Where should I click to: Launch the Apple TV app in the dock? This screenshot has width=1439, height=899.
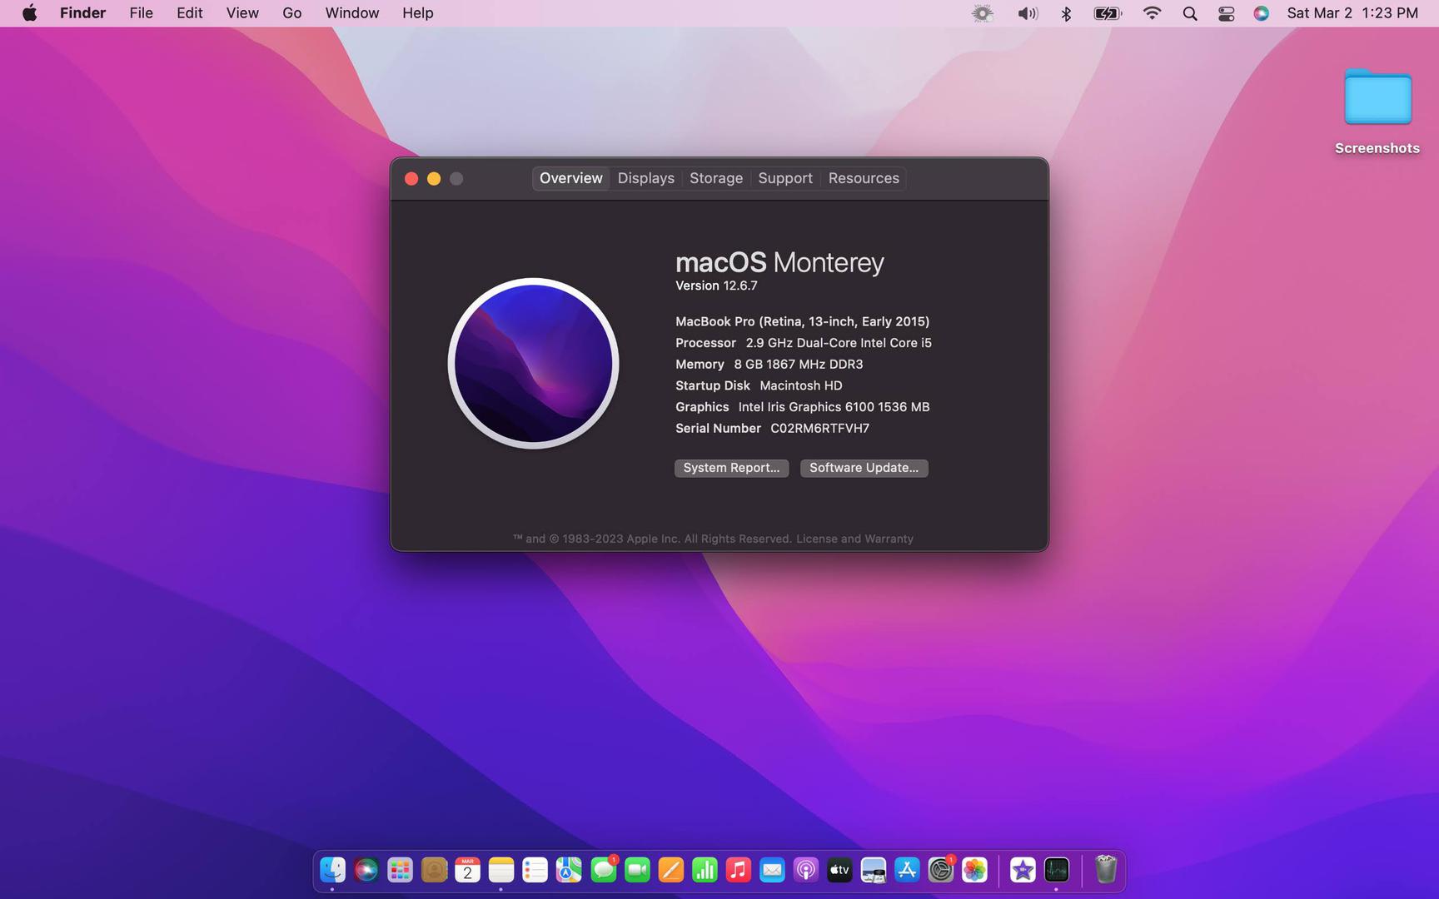point(839,871)
